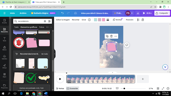Select the red bell reminder graphic
Image resolution: width=171 pixels, height=96 pixels.
click(x=19, y=43)
